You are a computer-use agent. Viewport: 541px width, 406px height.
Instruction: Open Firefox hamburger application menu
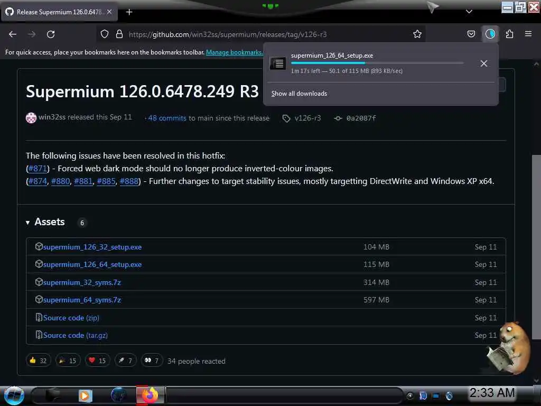528,34
